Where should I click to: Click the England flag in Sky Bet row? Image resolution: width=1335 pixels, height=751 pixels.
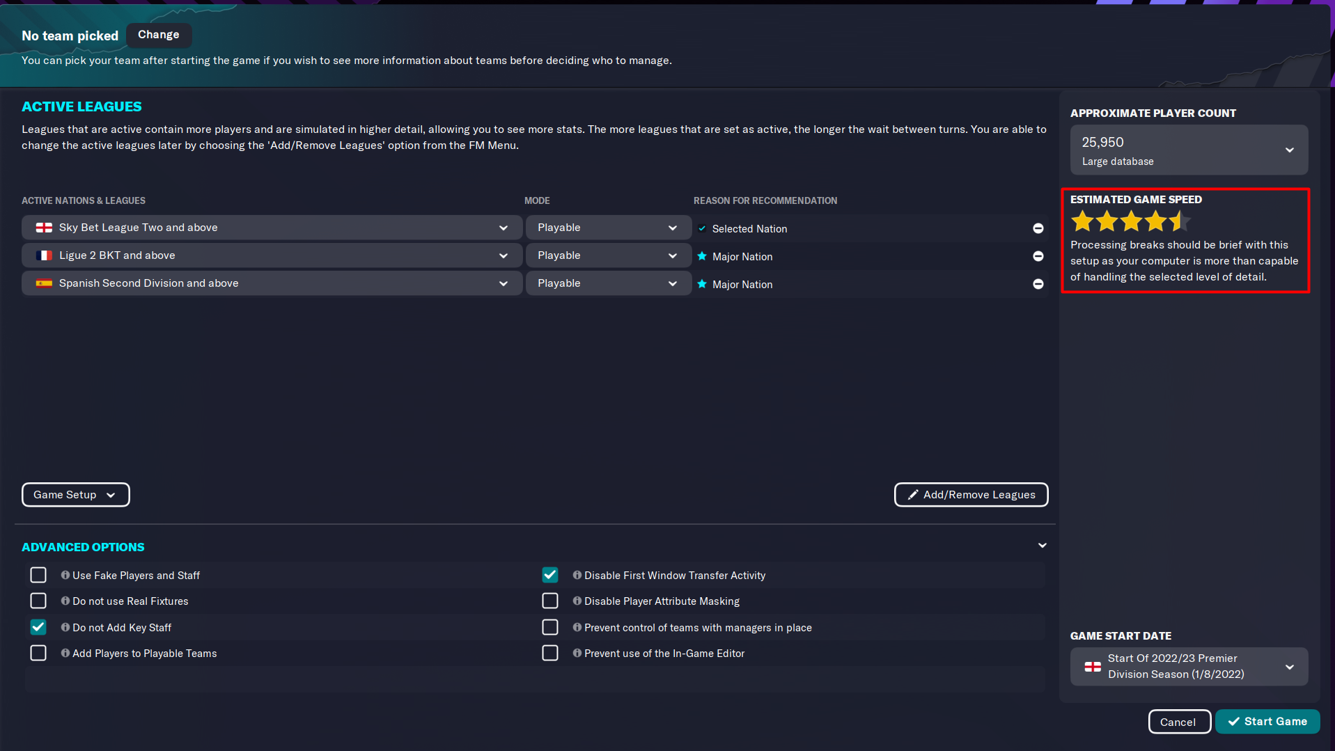(x=44, y=228)
